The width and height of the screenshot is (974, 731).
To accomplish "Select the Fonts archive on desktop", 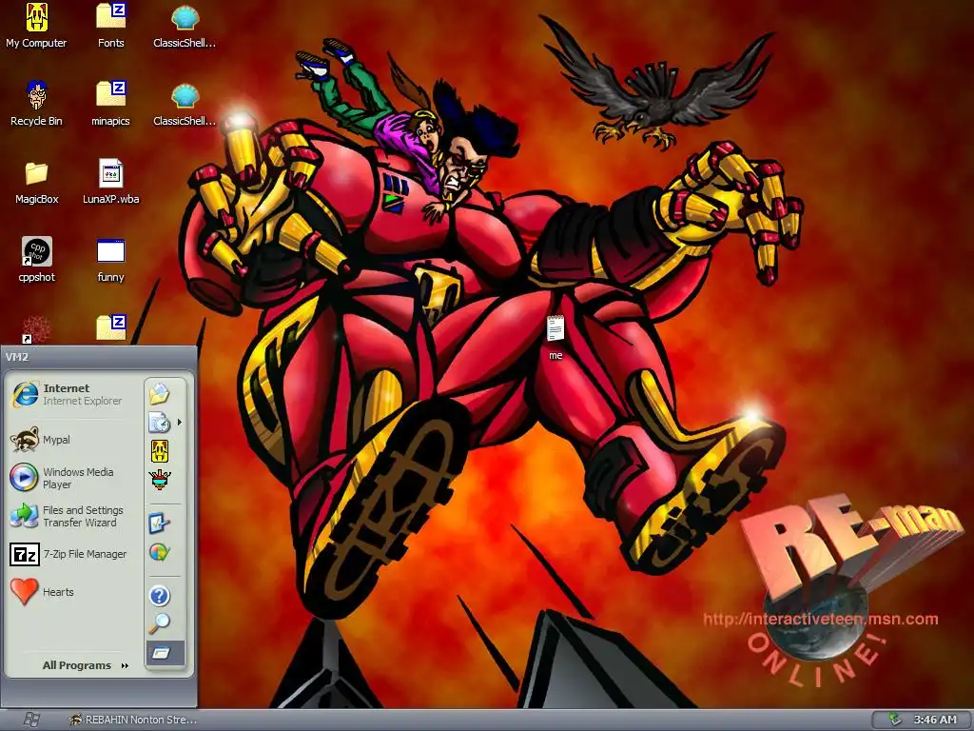I will [x=110, y=26].
